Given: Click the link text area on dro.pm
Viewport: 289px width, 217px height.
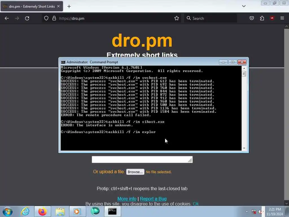Looking at the screenshot, I should [x=142, y=160].
